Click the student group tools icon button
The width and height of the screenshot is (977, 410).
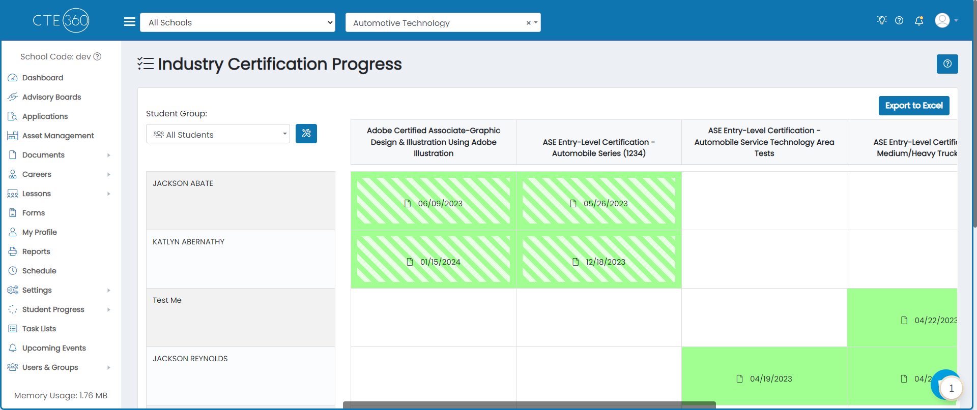click(306, 134)
